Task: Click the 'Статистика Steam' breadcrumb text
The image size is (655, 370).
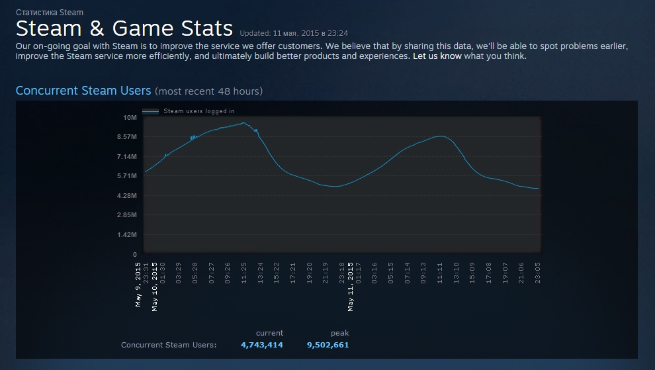Action: (50, 13)
